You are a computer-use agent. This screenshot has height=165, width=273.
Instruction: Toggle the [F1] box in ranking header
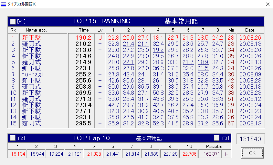(x=13, y=21)
